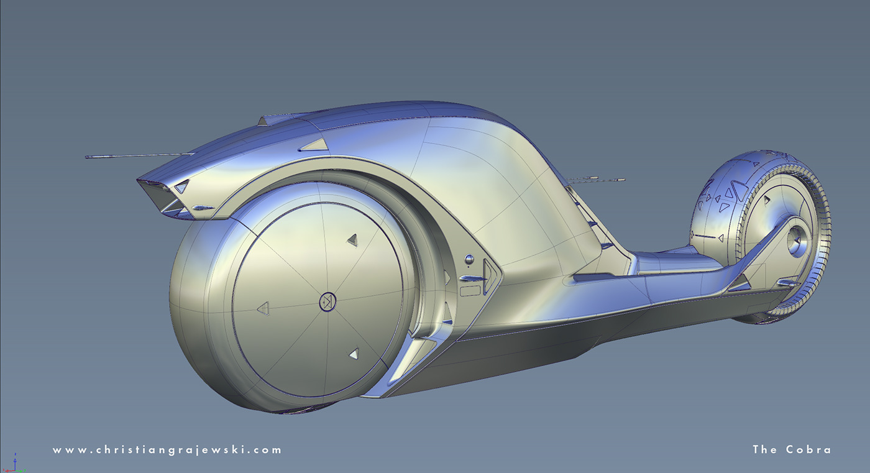This screenshot has width=870, height=473.
Task: Click the upper triangle marker on the front hubcap
Action: click(x=352, y=239)
